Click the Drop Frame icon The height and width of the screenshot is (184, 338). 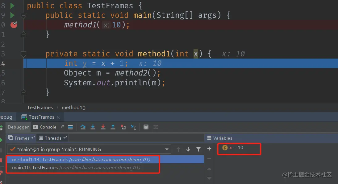(x=123, y=127)
